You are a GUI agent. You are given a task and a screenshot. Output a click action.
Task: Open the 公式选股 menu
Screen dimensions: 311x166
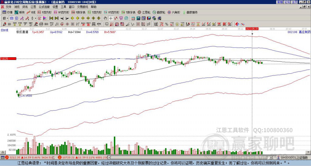click(44, 7)
